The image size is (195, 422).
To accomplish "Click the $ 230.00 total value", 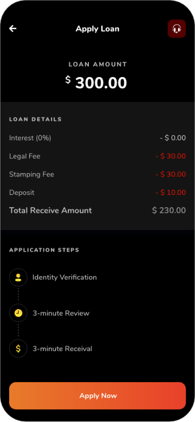I will click(169, 210).
